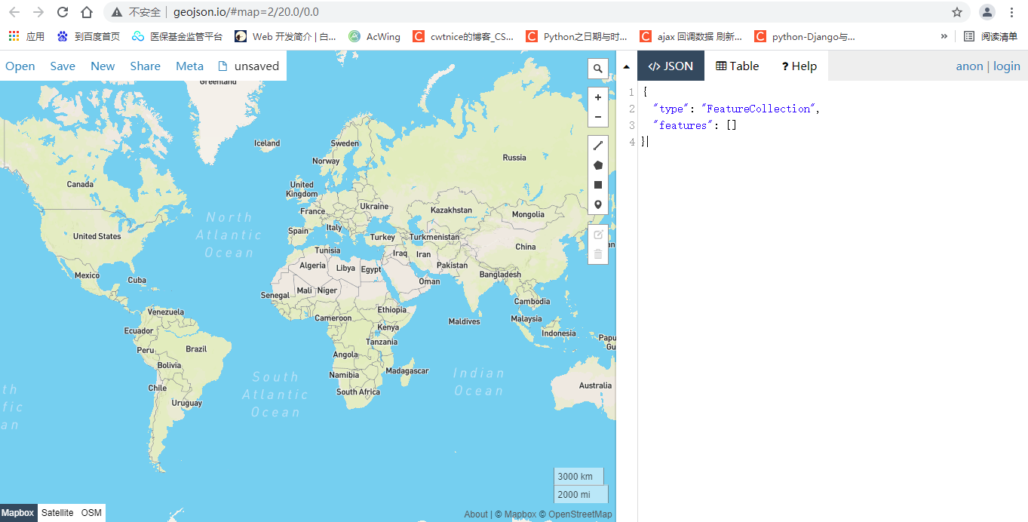The image size is (1028, 522).
Task: Open the Help tab
Action: pyautogui.click(x=798, y=66)
